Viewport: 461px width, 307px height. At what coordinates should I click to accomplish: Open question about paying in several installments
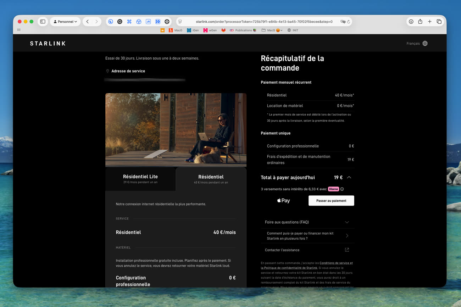pos(307,236)
